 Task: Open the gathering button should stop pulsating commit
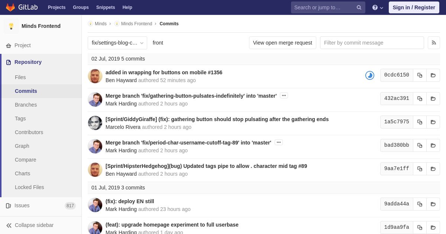[217, 119]
